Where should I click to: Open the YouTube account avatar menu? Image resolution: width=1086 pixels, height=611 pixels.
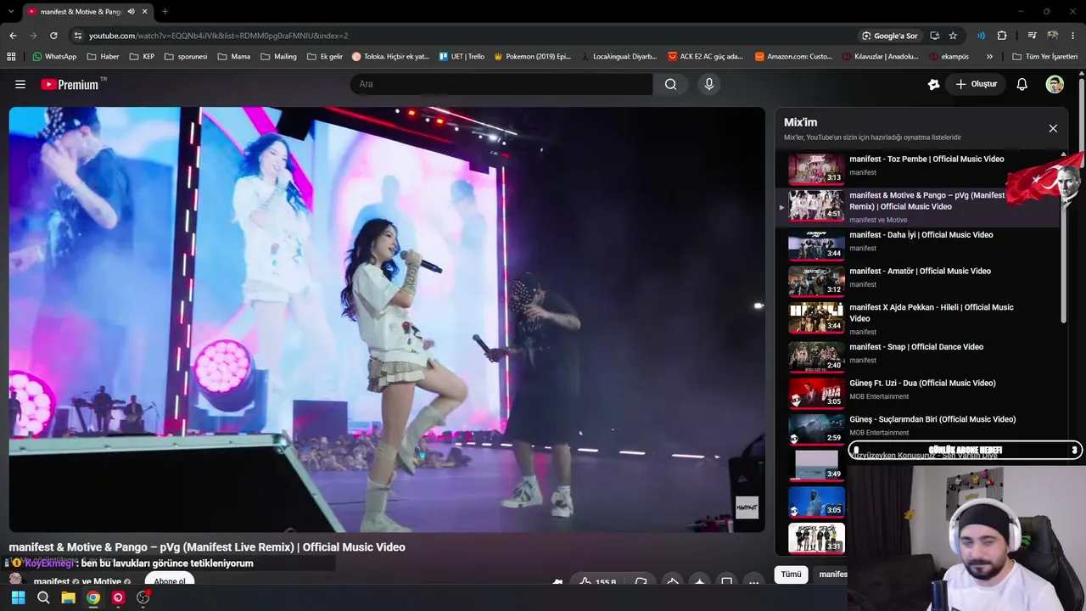[x=1055, y=84]
